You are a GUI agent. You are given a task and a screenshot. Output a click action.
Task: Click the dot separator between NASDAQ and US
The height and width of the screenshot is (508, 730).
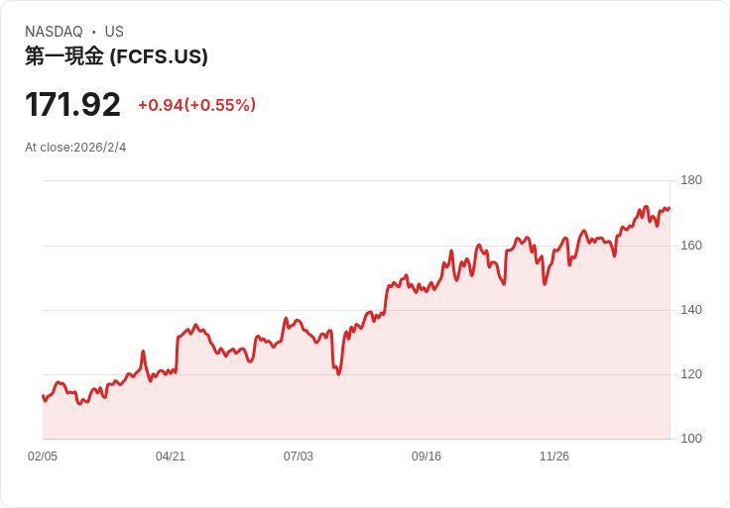93,32
